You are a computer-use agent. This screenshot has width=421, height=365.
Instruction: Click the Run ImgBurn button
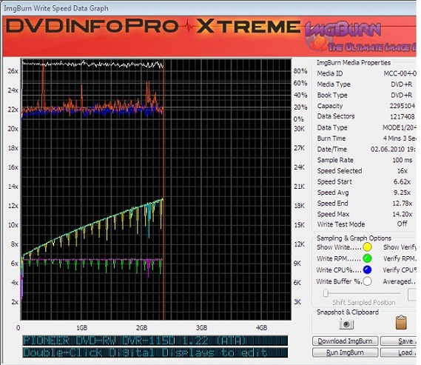point(345,352)
